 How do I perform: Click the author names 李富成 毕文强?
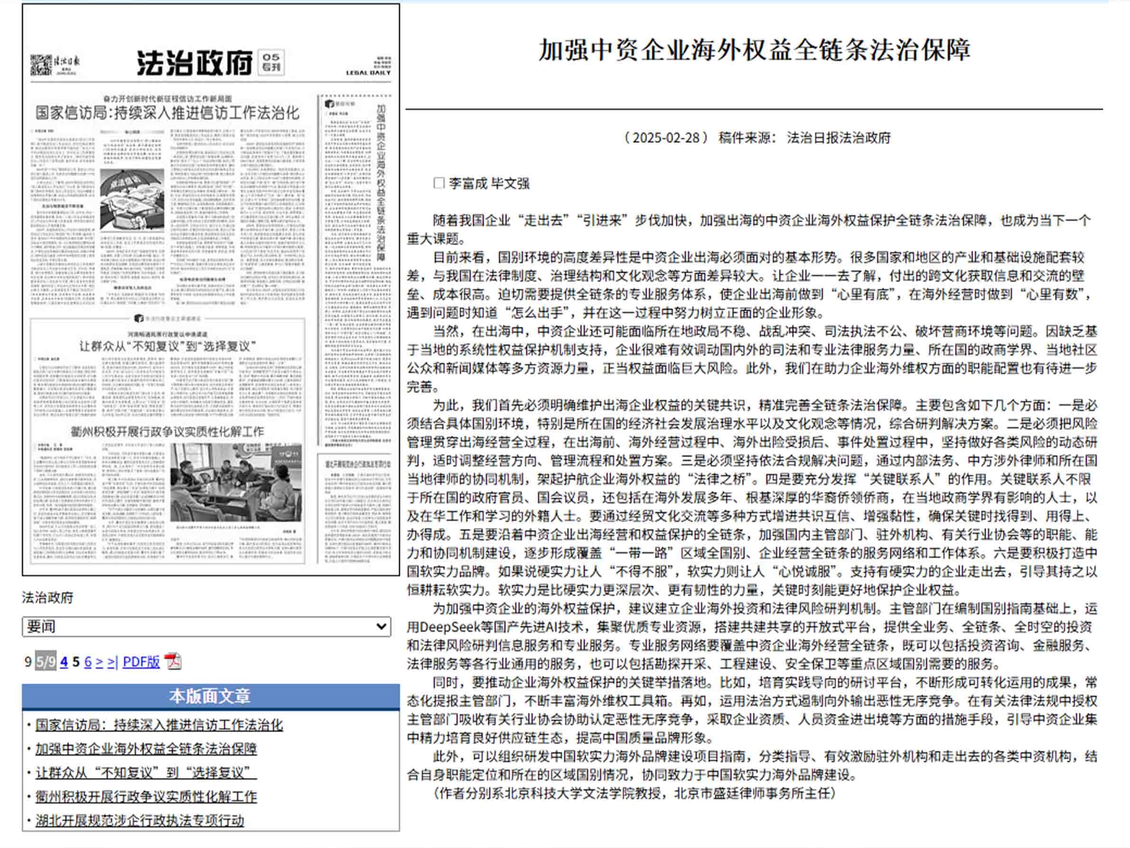coord(489,183)
